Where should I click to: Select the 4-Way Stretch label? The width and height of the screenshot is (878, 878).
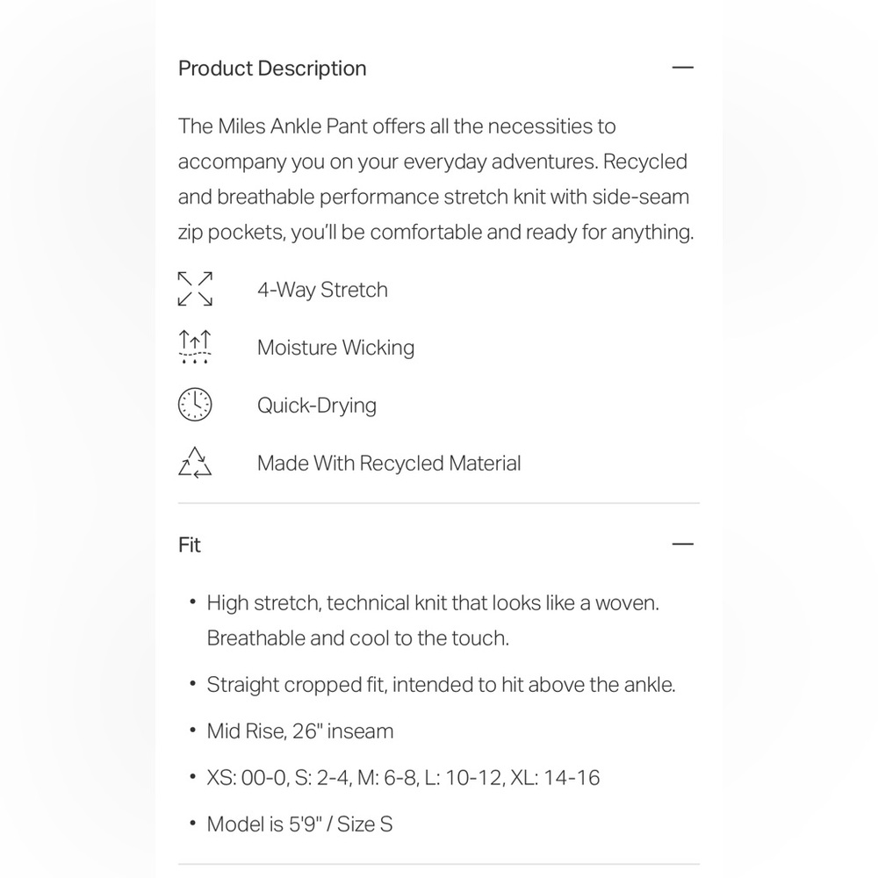(322, 290)
